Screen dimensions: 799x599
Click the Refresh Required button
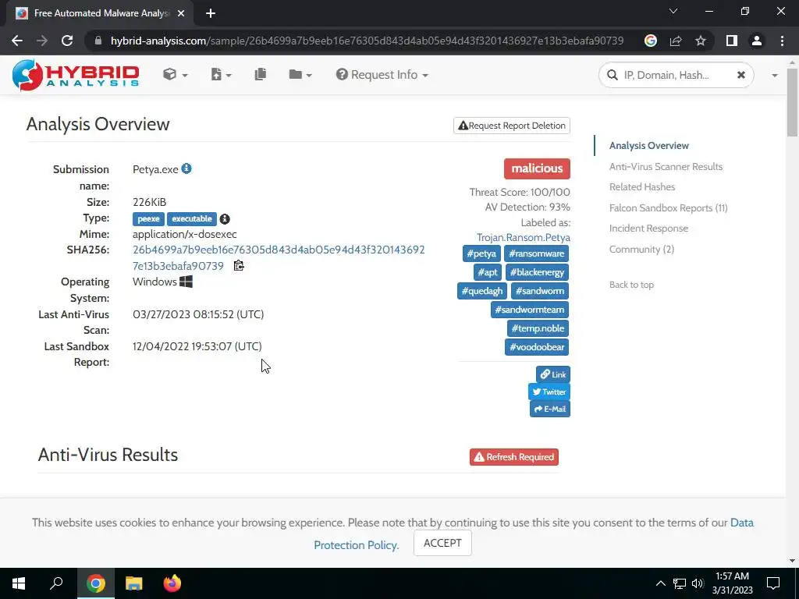[513, 457]
